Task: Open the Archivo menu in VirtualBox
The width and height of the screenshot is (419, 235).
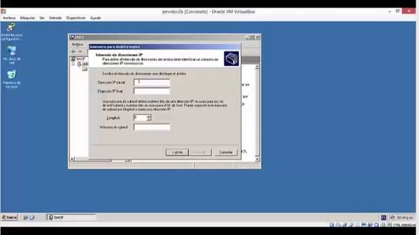Action: 9,18
